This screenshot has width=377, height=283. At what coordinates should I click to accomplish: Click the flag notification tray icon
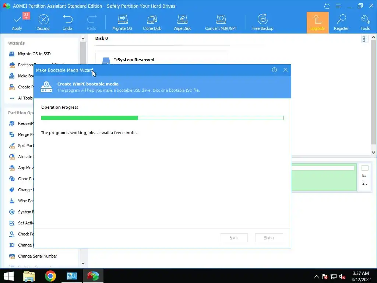click(325, 276)
